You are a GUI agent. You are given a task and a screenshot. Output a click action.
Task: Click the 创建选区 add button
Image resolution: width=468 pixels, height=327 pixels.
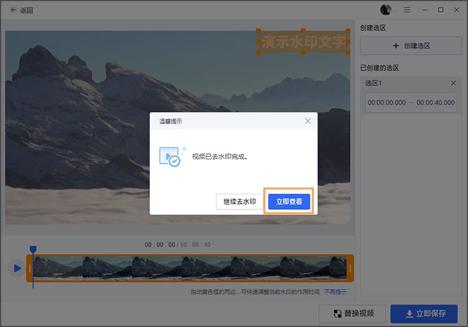(x=411, y=45)
